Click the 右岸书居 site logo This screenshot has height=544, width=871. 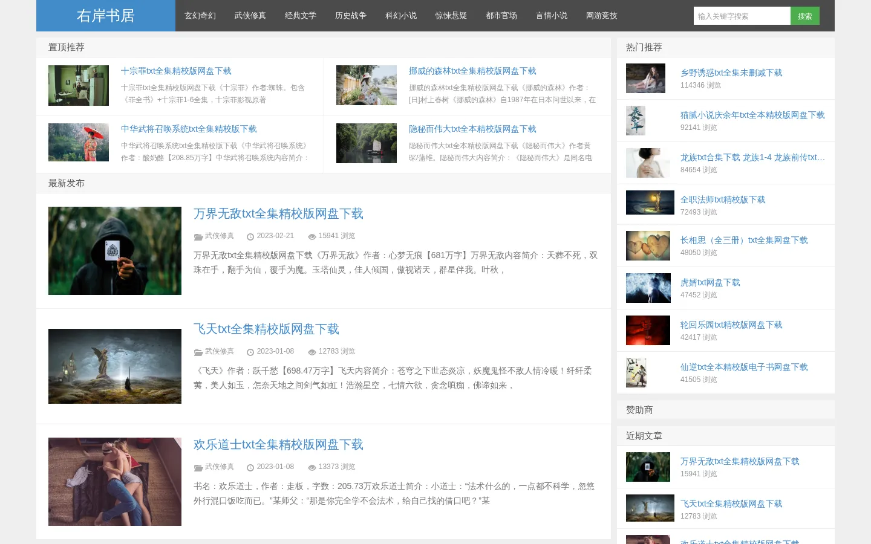tap(106, 16)
